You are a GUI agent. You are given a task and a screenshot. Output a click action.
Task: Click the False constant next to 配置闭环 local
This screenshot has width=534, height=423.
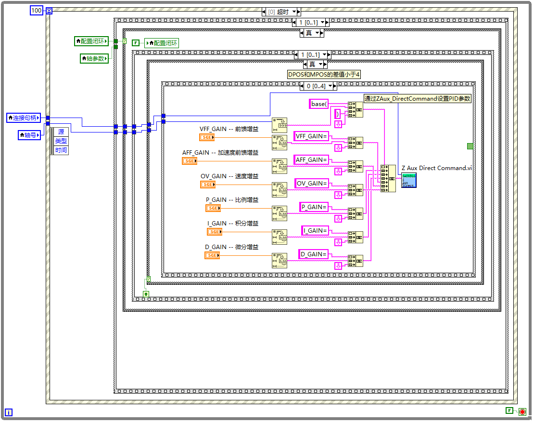tap(136, 43)
